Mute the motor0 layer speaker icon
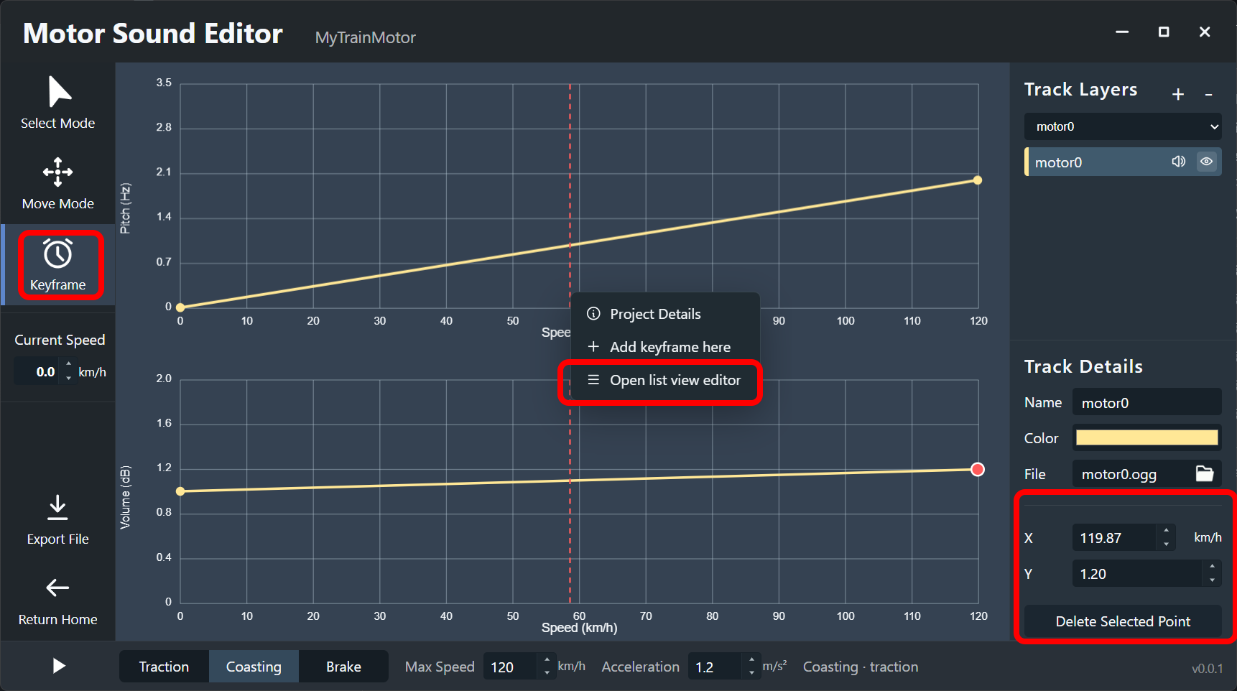Image resolution: width=1237 pixels, height=691 pixels. [1178, 162]
